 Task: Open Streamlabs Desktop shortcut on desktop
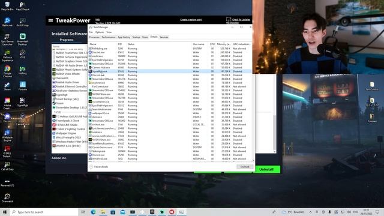23,39
